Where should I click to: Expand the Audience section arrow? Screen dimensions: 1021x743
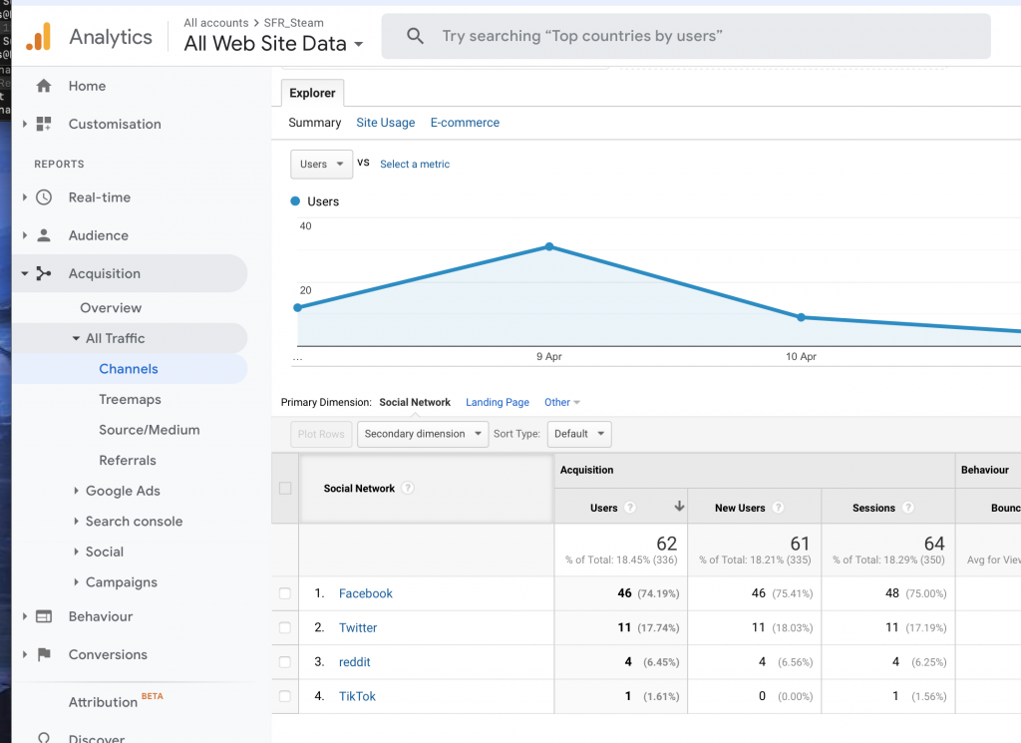click(25, 235)
